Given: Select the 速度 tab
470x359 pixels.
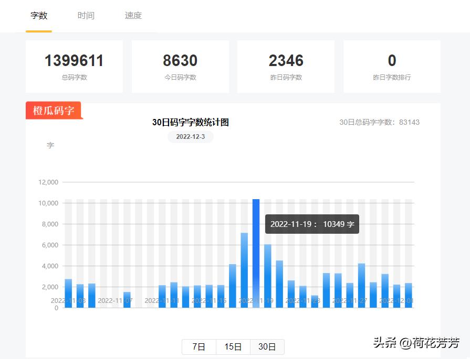Looking at the screenshot, I should click(x=132, y=16).
